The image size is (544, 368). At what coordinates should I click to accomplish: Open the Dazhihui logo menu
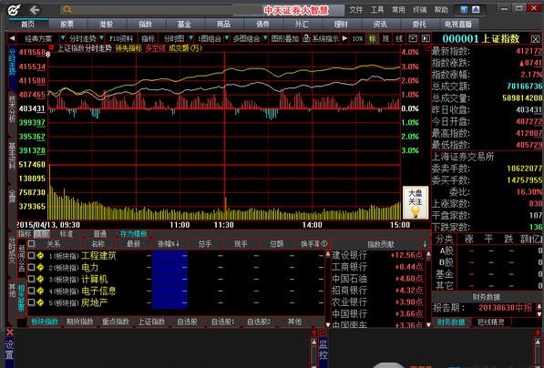pyautogui.click(x=15, y=10)
